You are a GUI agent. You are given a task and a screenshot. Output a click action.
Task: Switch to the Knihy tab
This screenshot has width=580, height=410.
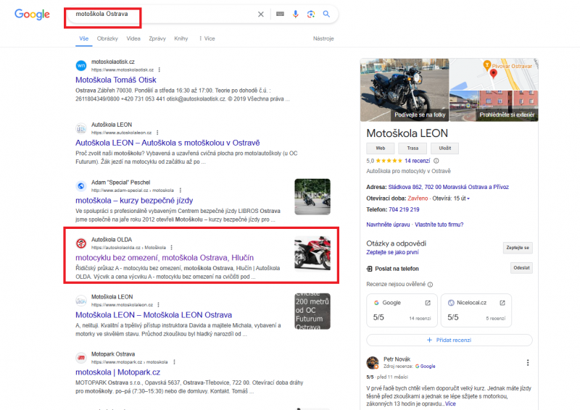pos(181,38)
